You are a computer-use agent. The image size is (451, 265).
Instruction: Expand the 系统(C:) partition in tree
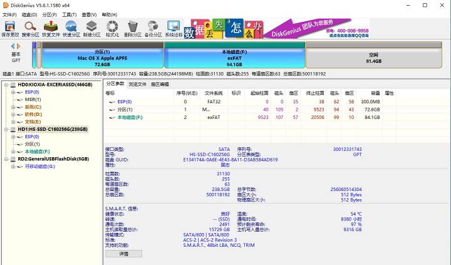tap(13, 107)
